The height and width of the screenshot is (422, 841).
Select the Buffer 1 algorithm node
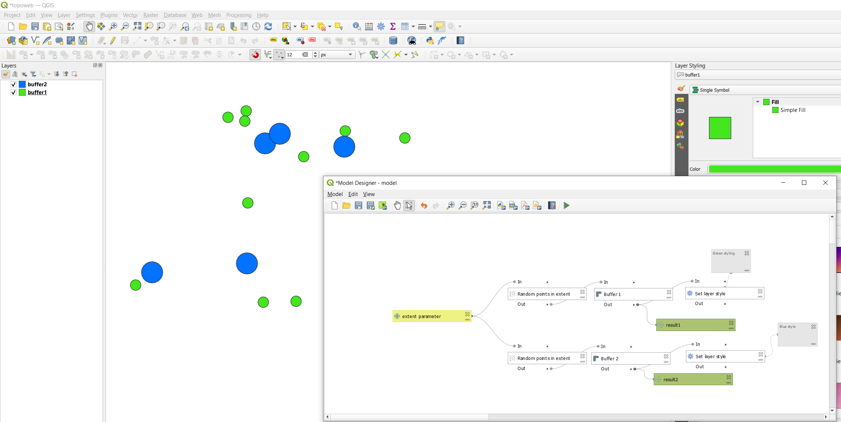(x=633, y=294)
